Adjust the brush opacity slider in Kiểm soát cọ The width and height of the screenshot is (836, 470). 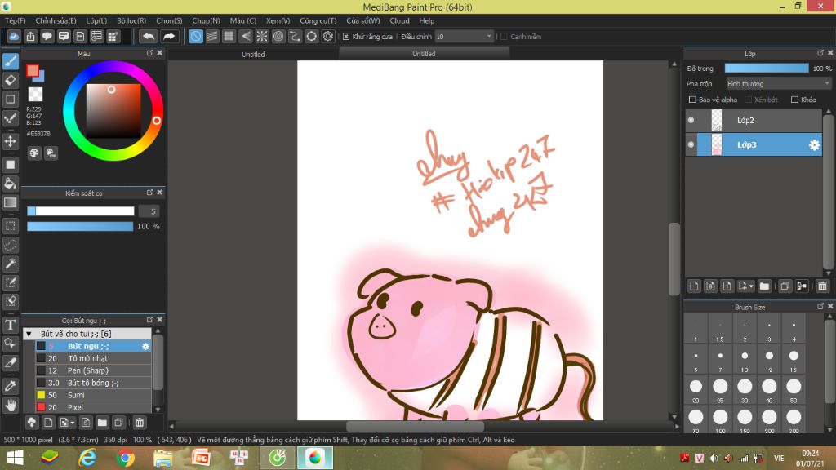(x=80, y=227)
